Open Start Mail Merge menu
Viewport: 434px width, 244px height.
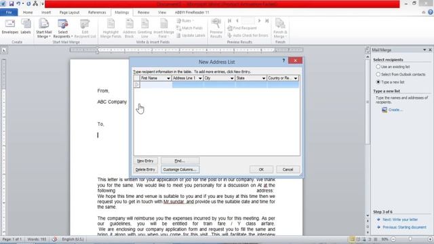point(43,28)
